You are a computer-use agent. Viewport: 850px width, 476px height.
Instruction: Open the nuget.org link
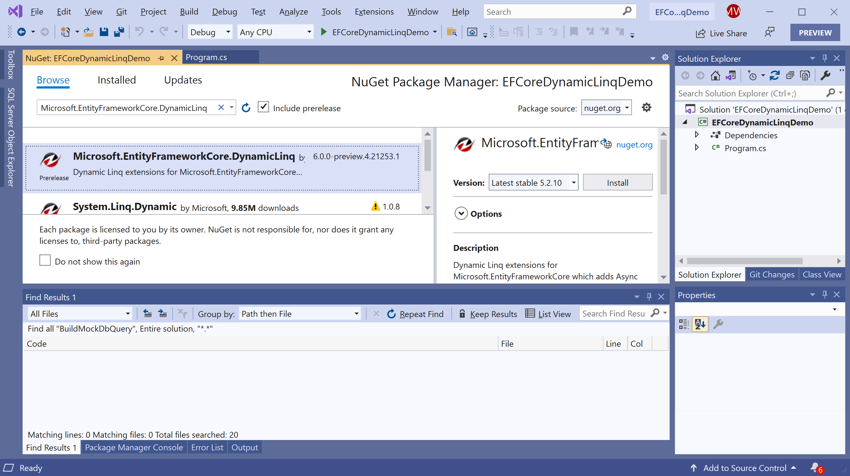coord(634,145)
